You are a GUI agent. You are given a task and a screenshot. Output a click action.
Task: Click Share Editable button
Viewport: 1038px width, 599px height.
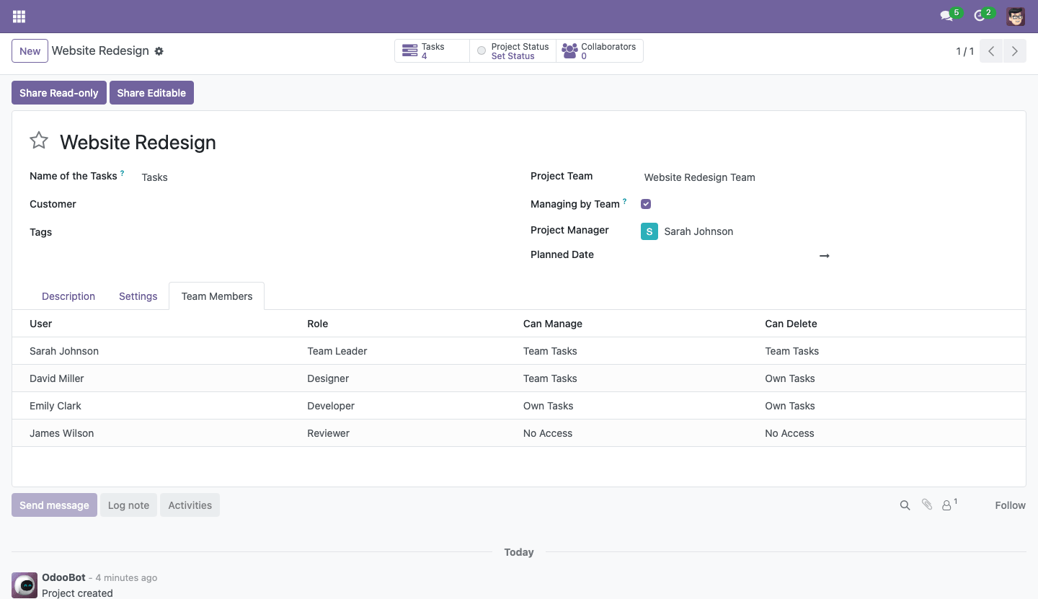tap(151, 93)
